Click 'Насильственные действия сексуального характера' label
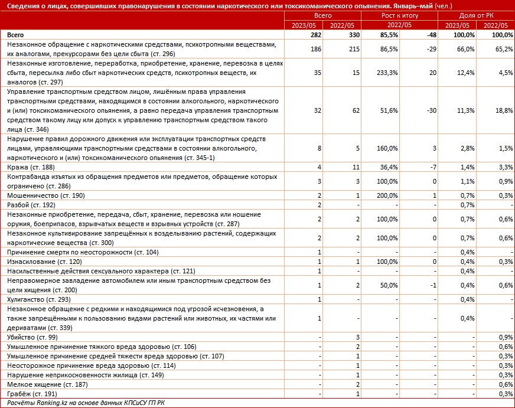This screenshot has width=515, height=408. tap(101, 271)
